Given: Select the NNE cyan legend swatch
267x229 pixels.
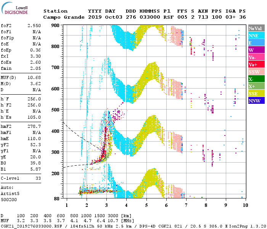Looking at the screenshot, I should click(256, 35).
